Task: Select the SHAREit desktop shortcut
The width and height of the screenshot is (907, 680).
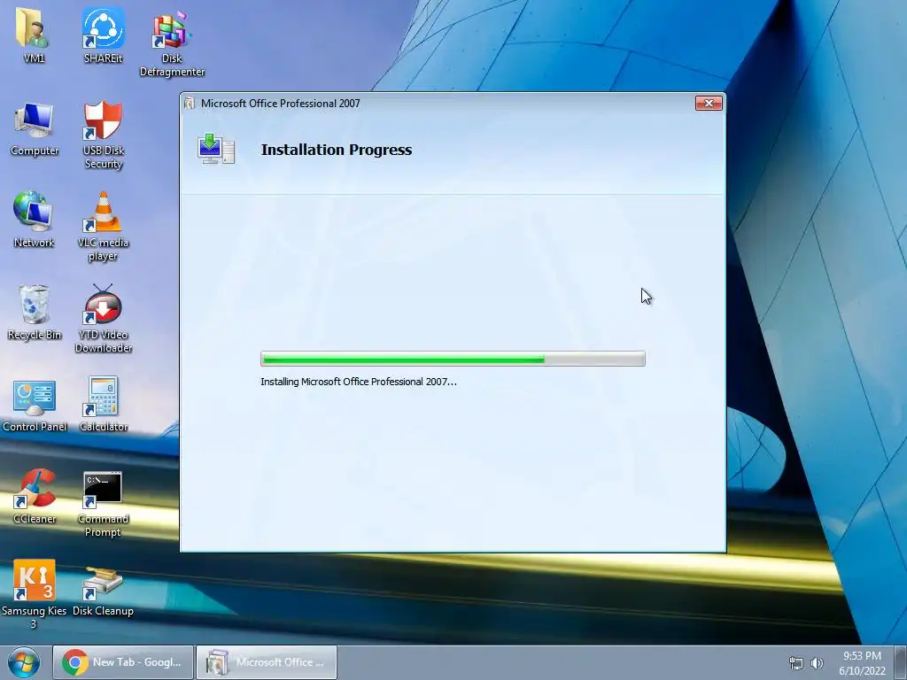Action: [x=103, y=35]
